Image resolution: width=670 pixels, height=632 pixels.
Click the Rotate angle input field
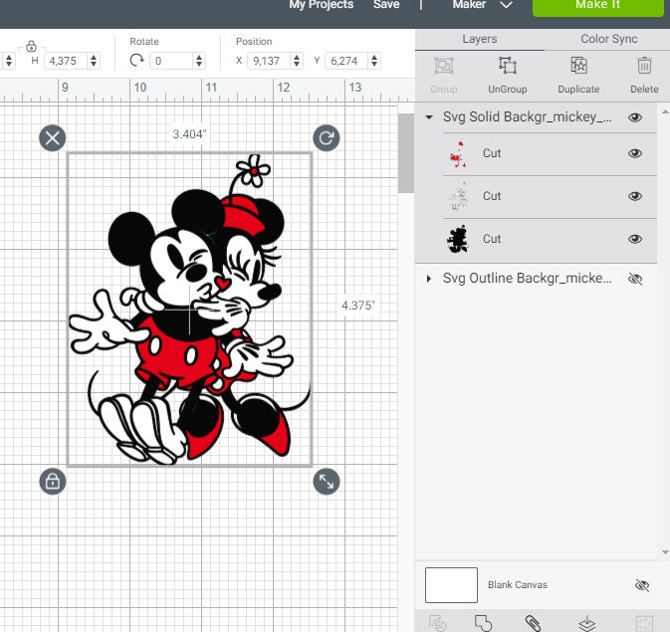(171, 61)
